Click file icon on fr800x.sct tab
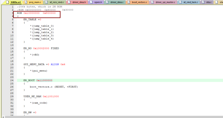The height and width of the screenshot is (118, 223). (x=8, y=2)
